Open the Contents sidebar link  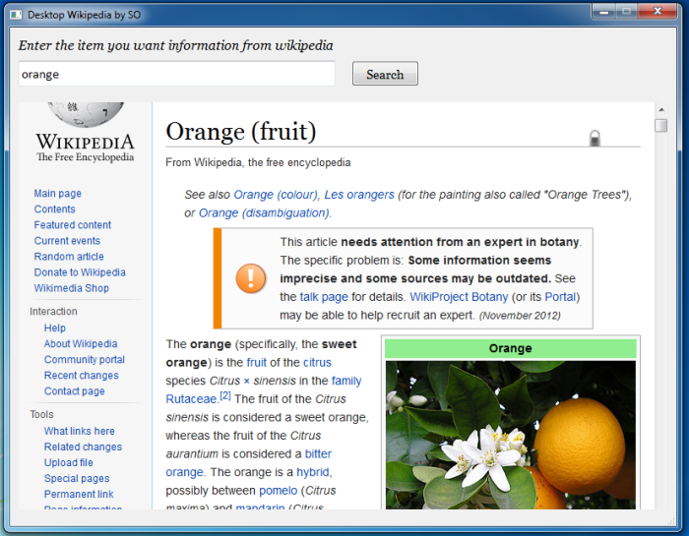pos(54,209)
